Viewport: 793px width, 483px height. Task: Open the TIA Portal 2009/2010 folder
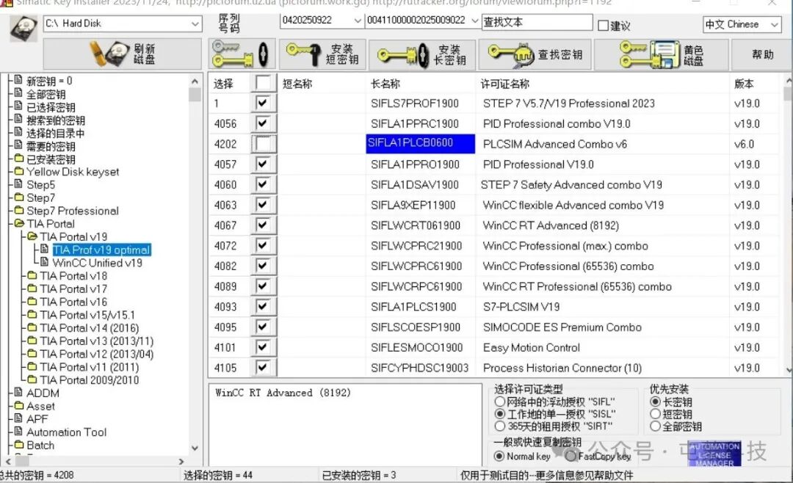pyautogui.click(x=89, y=379)
